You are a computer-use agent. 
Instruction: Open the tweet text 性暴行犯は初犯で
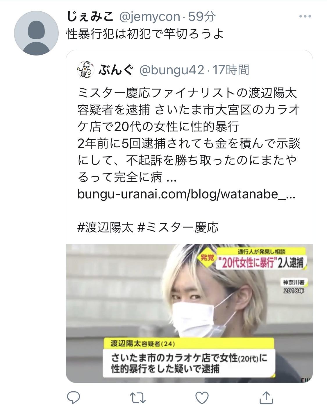[145, 35]
